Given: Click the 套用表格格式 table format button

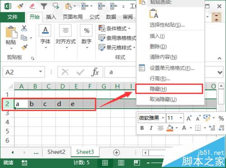Looking at the screenshot, I should [x=117, y=38].
